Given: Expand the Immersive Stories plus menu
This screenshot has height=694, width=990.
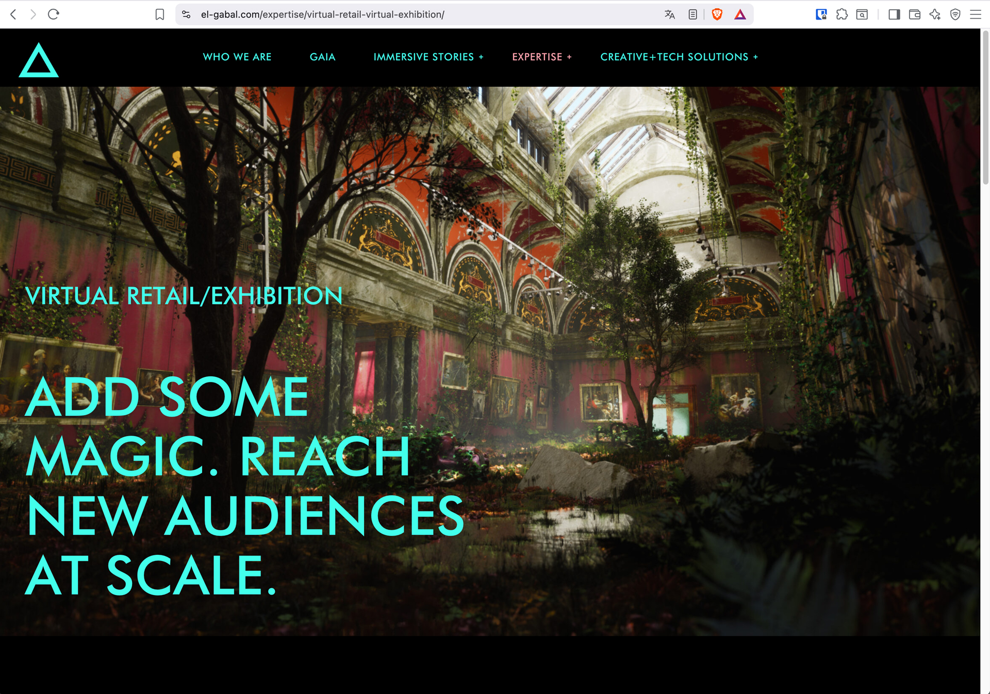Looking at the screenshot, I should click(481, 57).
